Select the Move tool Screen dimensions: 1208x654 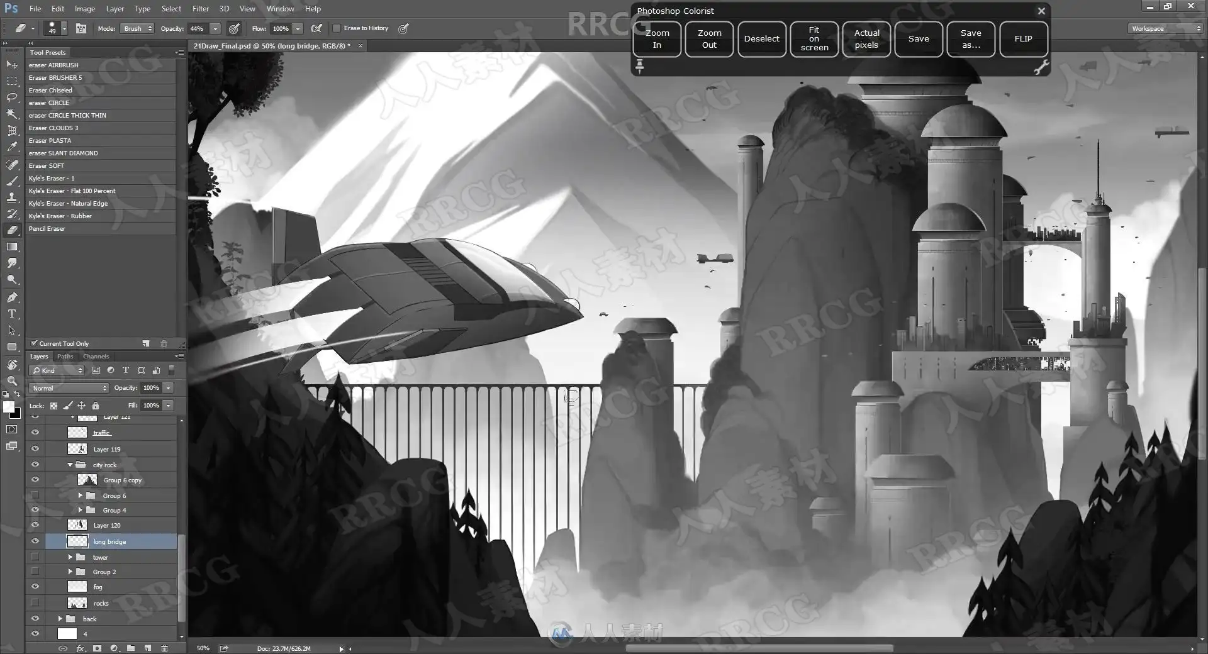12,65
